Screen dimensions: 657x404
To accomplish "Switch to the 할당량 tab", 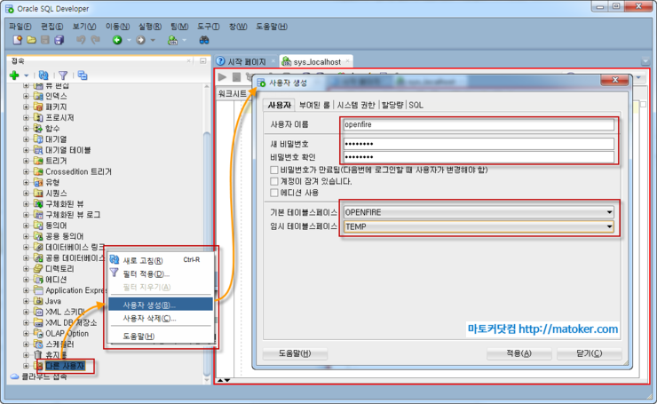I will point(392,105).
